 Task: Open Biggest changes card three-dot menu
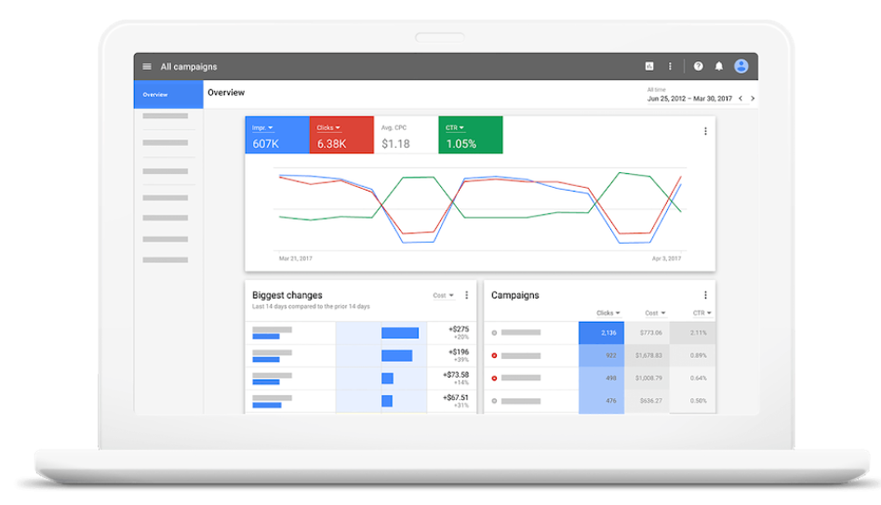coord(467,296)
